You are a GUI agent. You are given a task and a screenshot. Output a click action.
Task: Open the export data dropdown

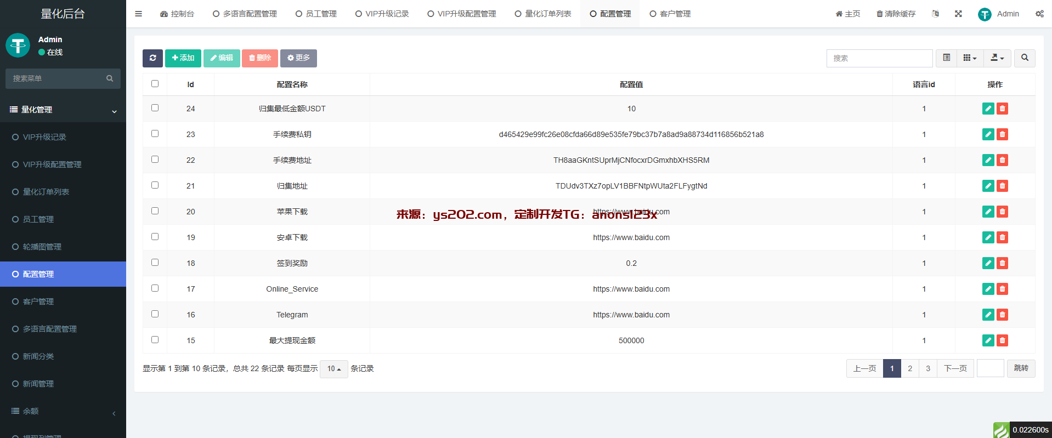click(997, 58)
